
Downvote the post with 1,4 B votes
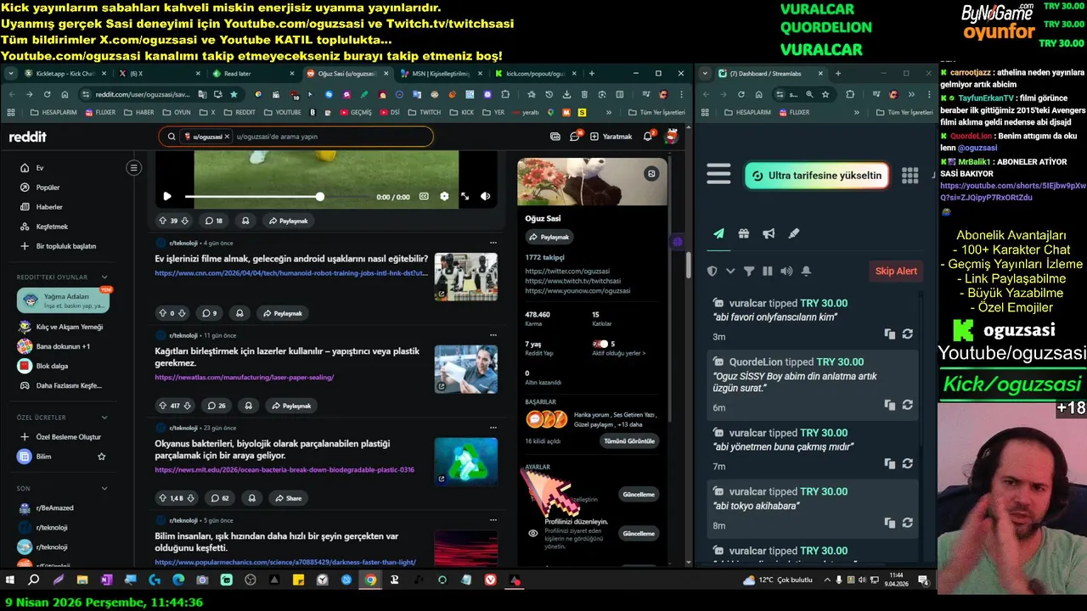click(191, 498)
